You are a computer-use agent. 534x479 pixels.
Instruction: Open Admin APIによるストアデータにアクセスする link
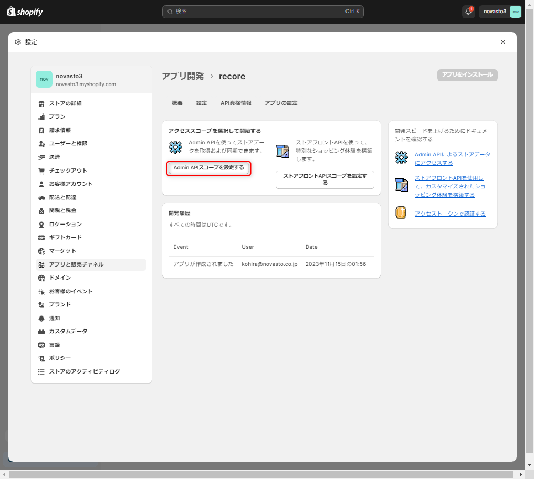pyautogui.click(x=452, y=158)
